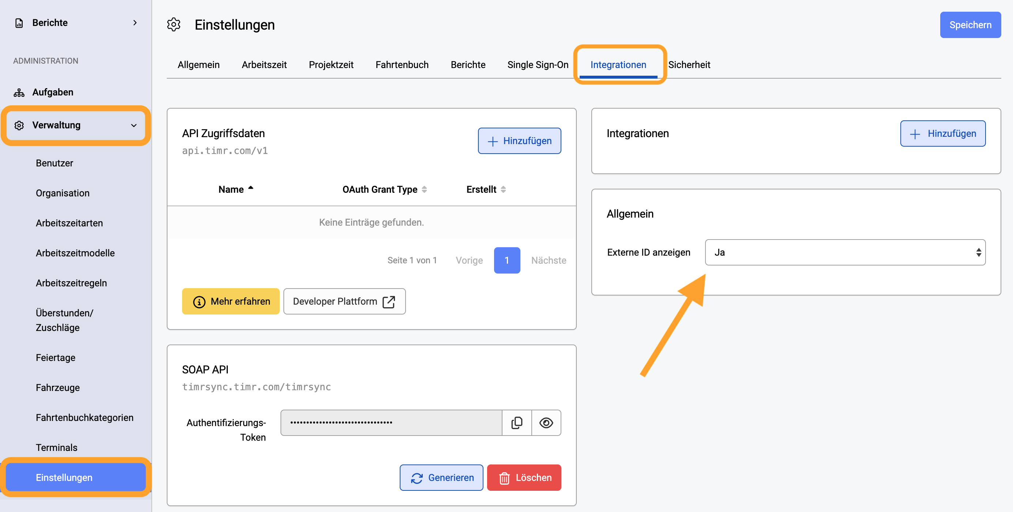
Task: Click the Name ascending sort arrow
Action: [x=251, y=188]
